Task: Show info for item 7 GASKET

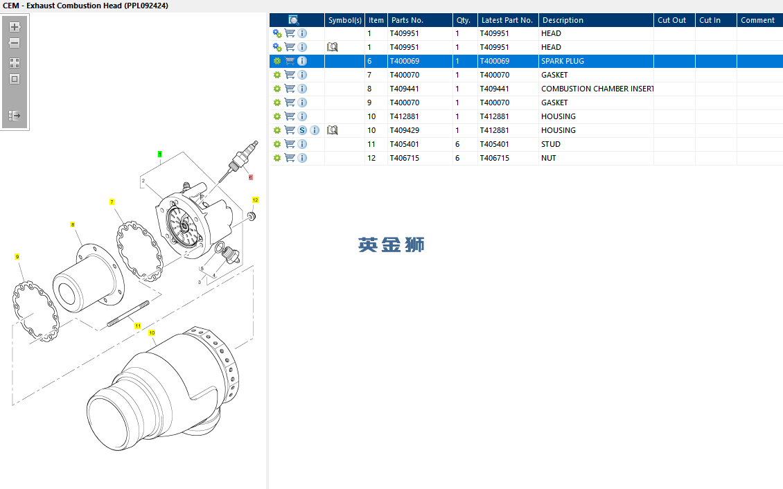Action: 302,75
